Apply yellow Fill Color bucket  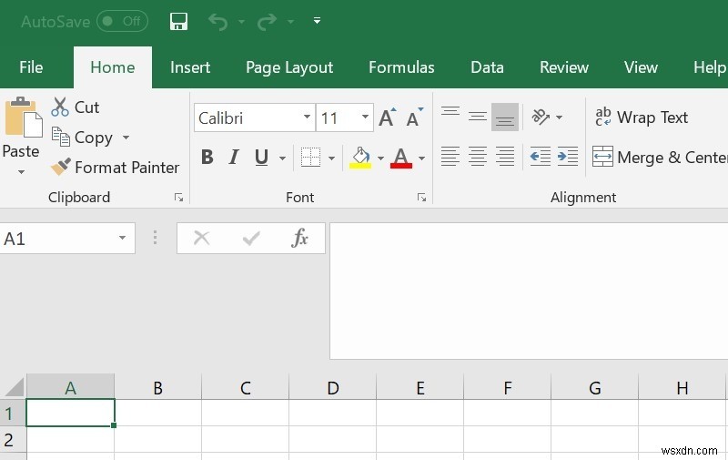click(360, 158)
